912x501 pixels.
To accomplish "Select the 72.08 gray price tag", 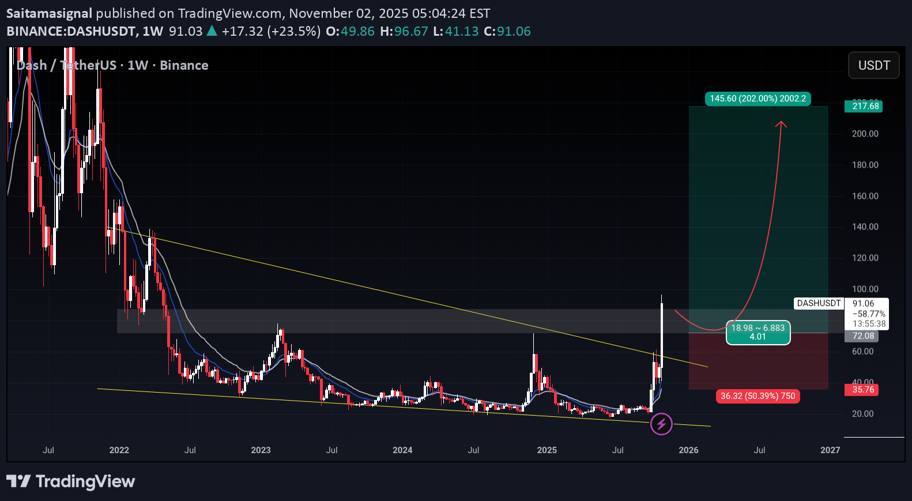I will pyautogui.click(x=863, y=336).
